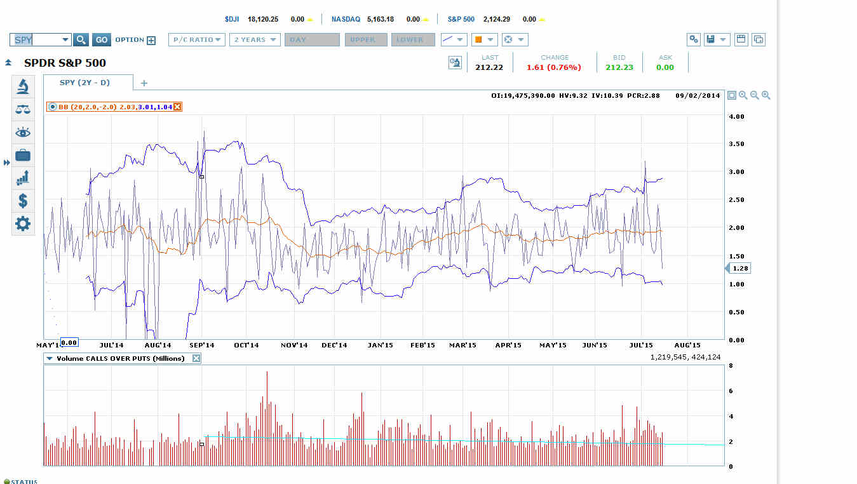Remove the BB Bollinger Bands indicator
Screen dimensions: 857x484
(x=177, y=107)
